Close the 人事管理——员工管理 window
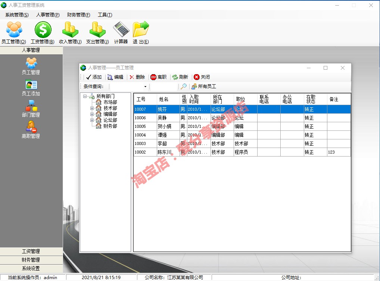380x281 pixels. (x=342, y=68)
